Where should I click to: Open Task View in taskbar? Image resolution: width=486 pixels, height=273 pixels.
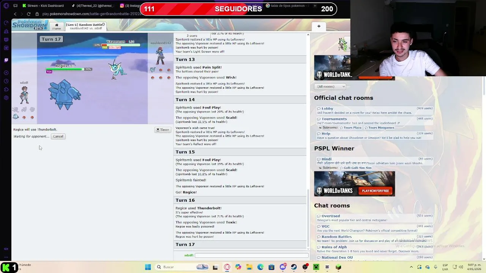(215, 267)
